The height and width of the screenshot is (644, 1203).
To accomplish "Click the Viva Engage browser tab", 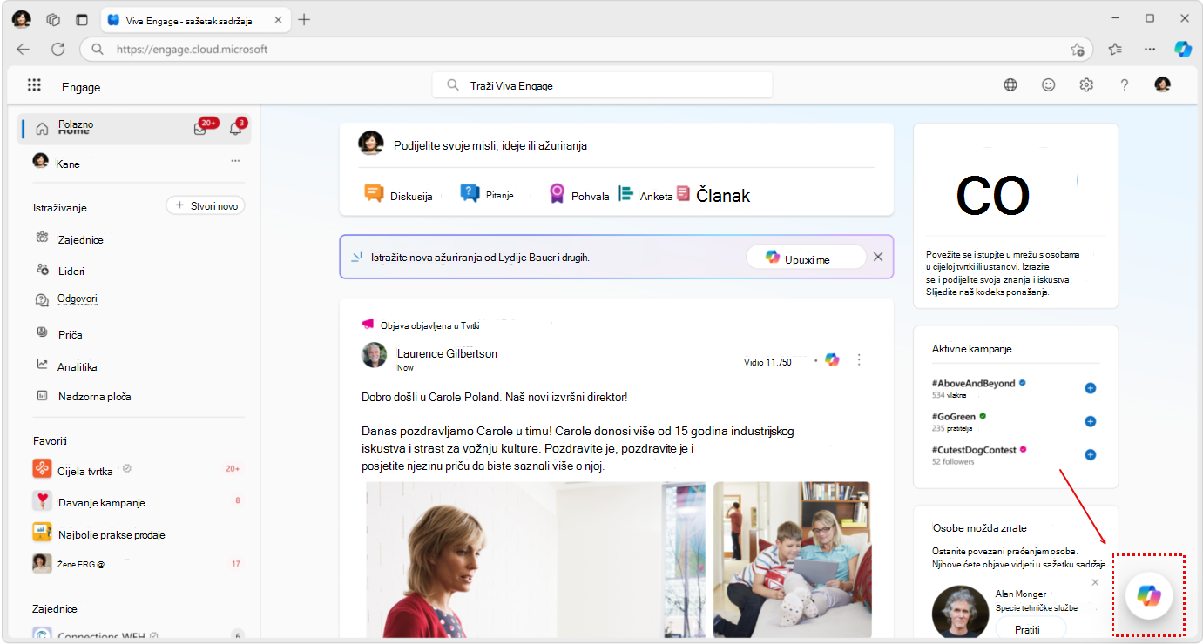I will [x=195, y=19].
